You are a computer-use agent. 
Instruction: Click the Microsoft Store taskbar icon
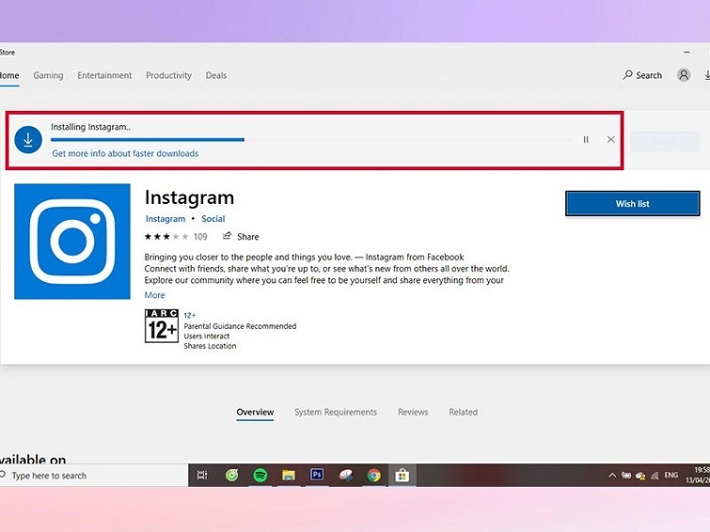point(402,475)
